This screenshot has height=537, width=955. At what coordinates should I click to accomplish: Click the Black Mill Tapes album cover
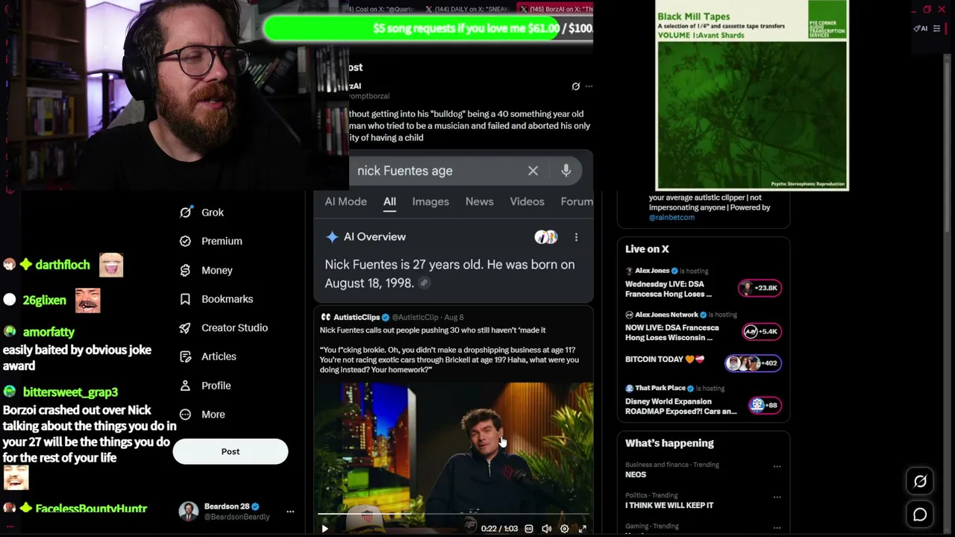coord(751,95)
